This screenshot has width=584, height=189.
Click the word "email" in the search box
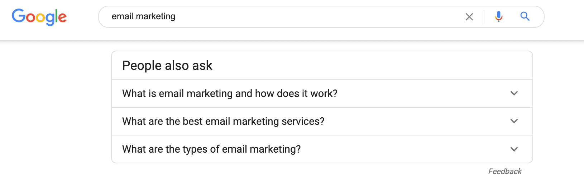coord(123,17)
